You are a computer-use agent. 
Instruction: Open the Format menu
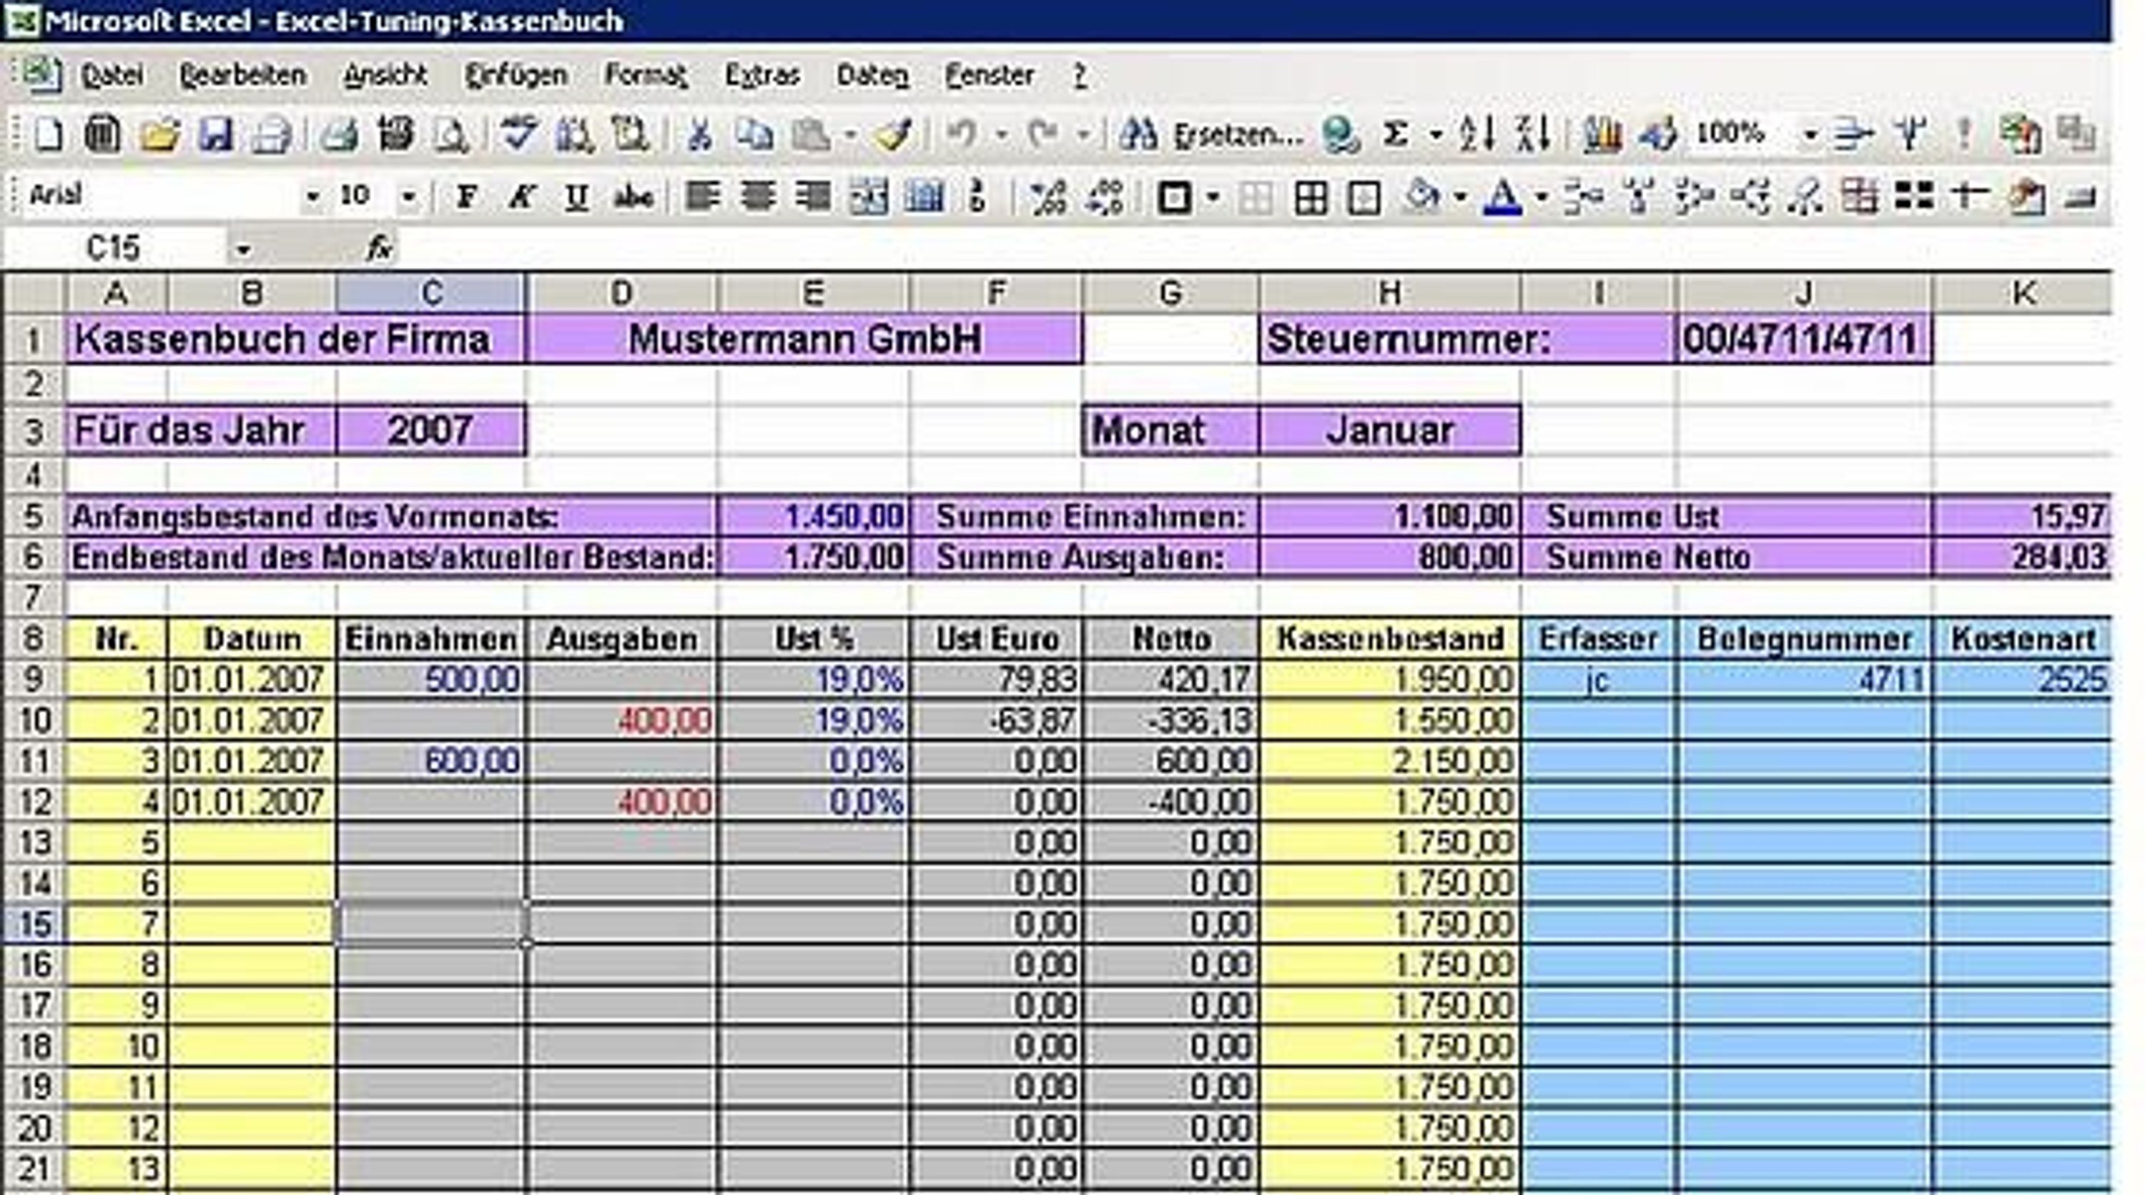tap(646, 76)
